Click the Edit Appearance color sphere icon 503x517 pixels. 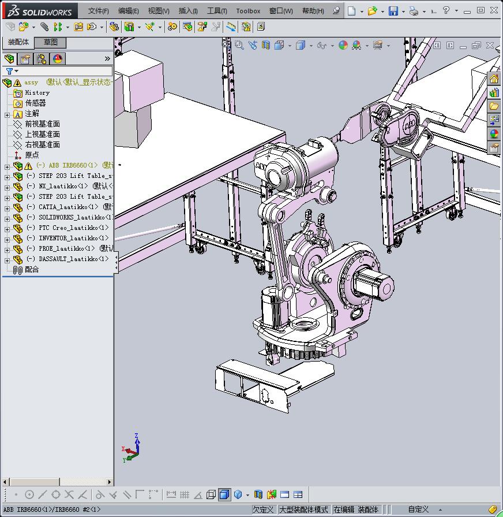[343, 45]
